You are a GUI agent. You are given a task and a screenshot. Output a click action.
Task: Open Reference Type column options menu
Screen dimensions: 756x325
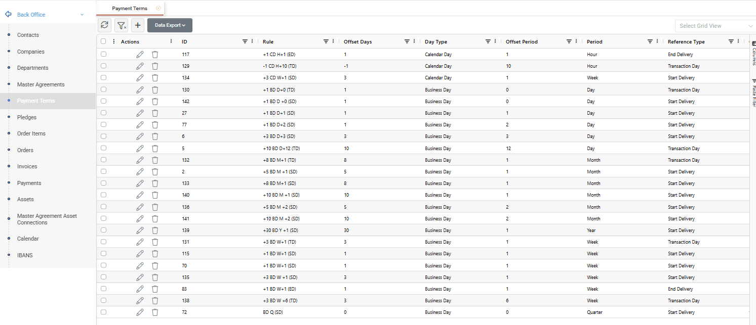pyautogui.click(x=738, y=41)
